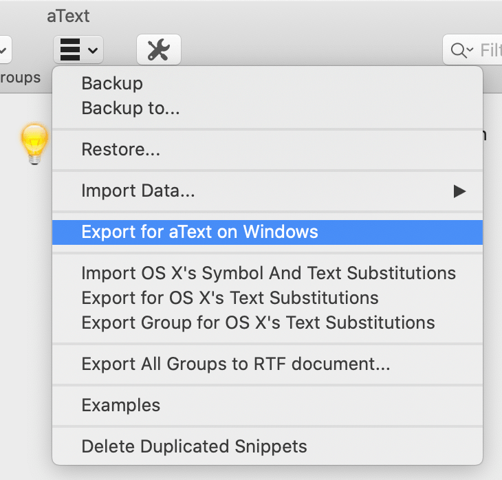The width and height of the screenshot is (502, 480).
Task: Click the yellow lightbulb tip icon
Action: pyautogui.click(x=35, y=143)
